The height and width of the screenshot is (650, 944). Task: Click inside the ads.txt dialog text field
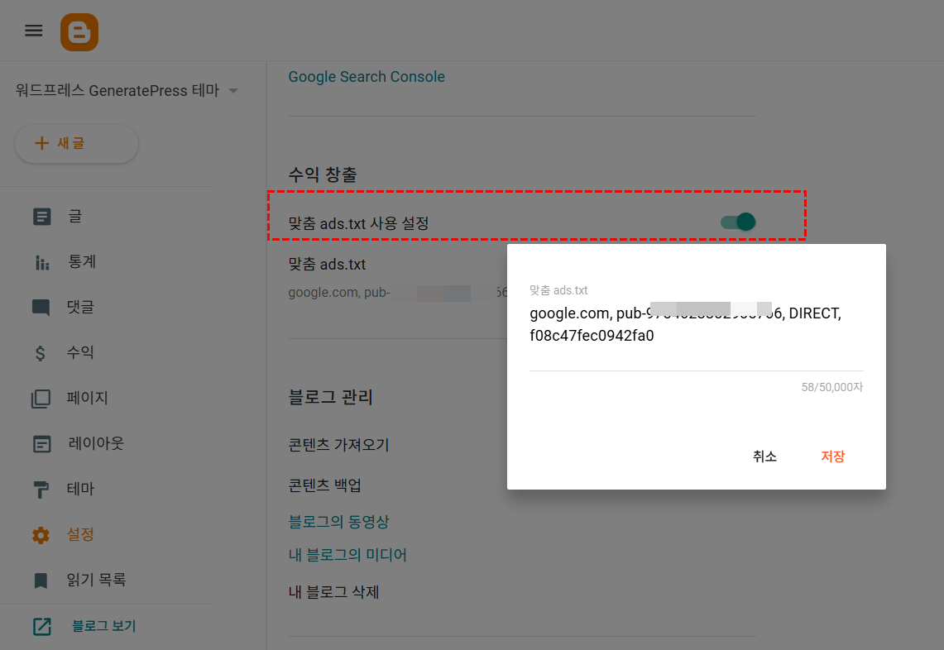697,325
